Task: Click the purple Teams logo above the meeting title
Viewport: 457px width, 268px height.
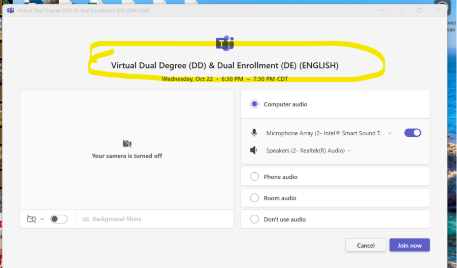Action: (225, 44)
